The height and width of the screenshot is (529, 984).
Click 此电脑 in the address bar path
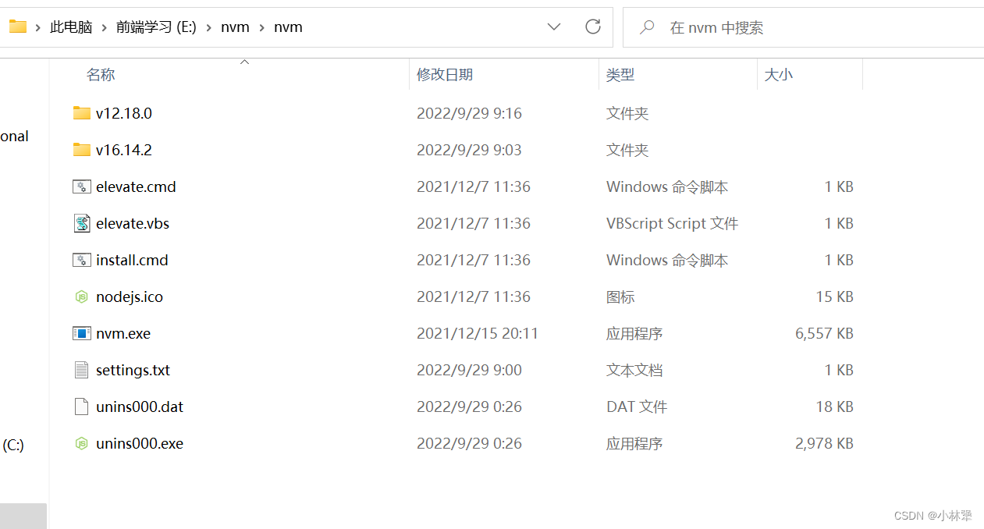pyautogui.click(x=71, y=27)
